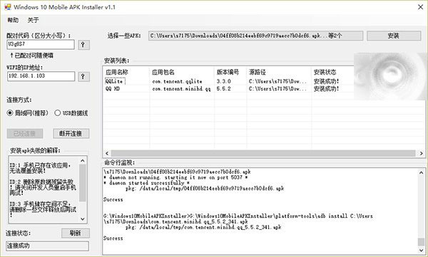Click the failure explanation scrollbar thumb
428x257 pixels.
click(x=83, y=183)
